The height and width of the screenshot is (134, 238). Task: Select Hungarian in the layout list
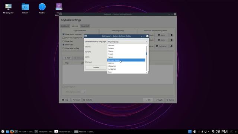click(126, 69)
